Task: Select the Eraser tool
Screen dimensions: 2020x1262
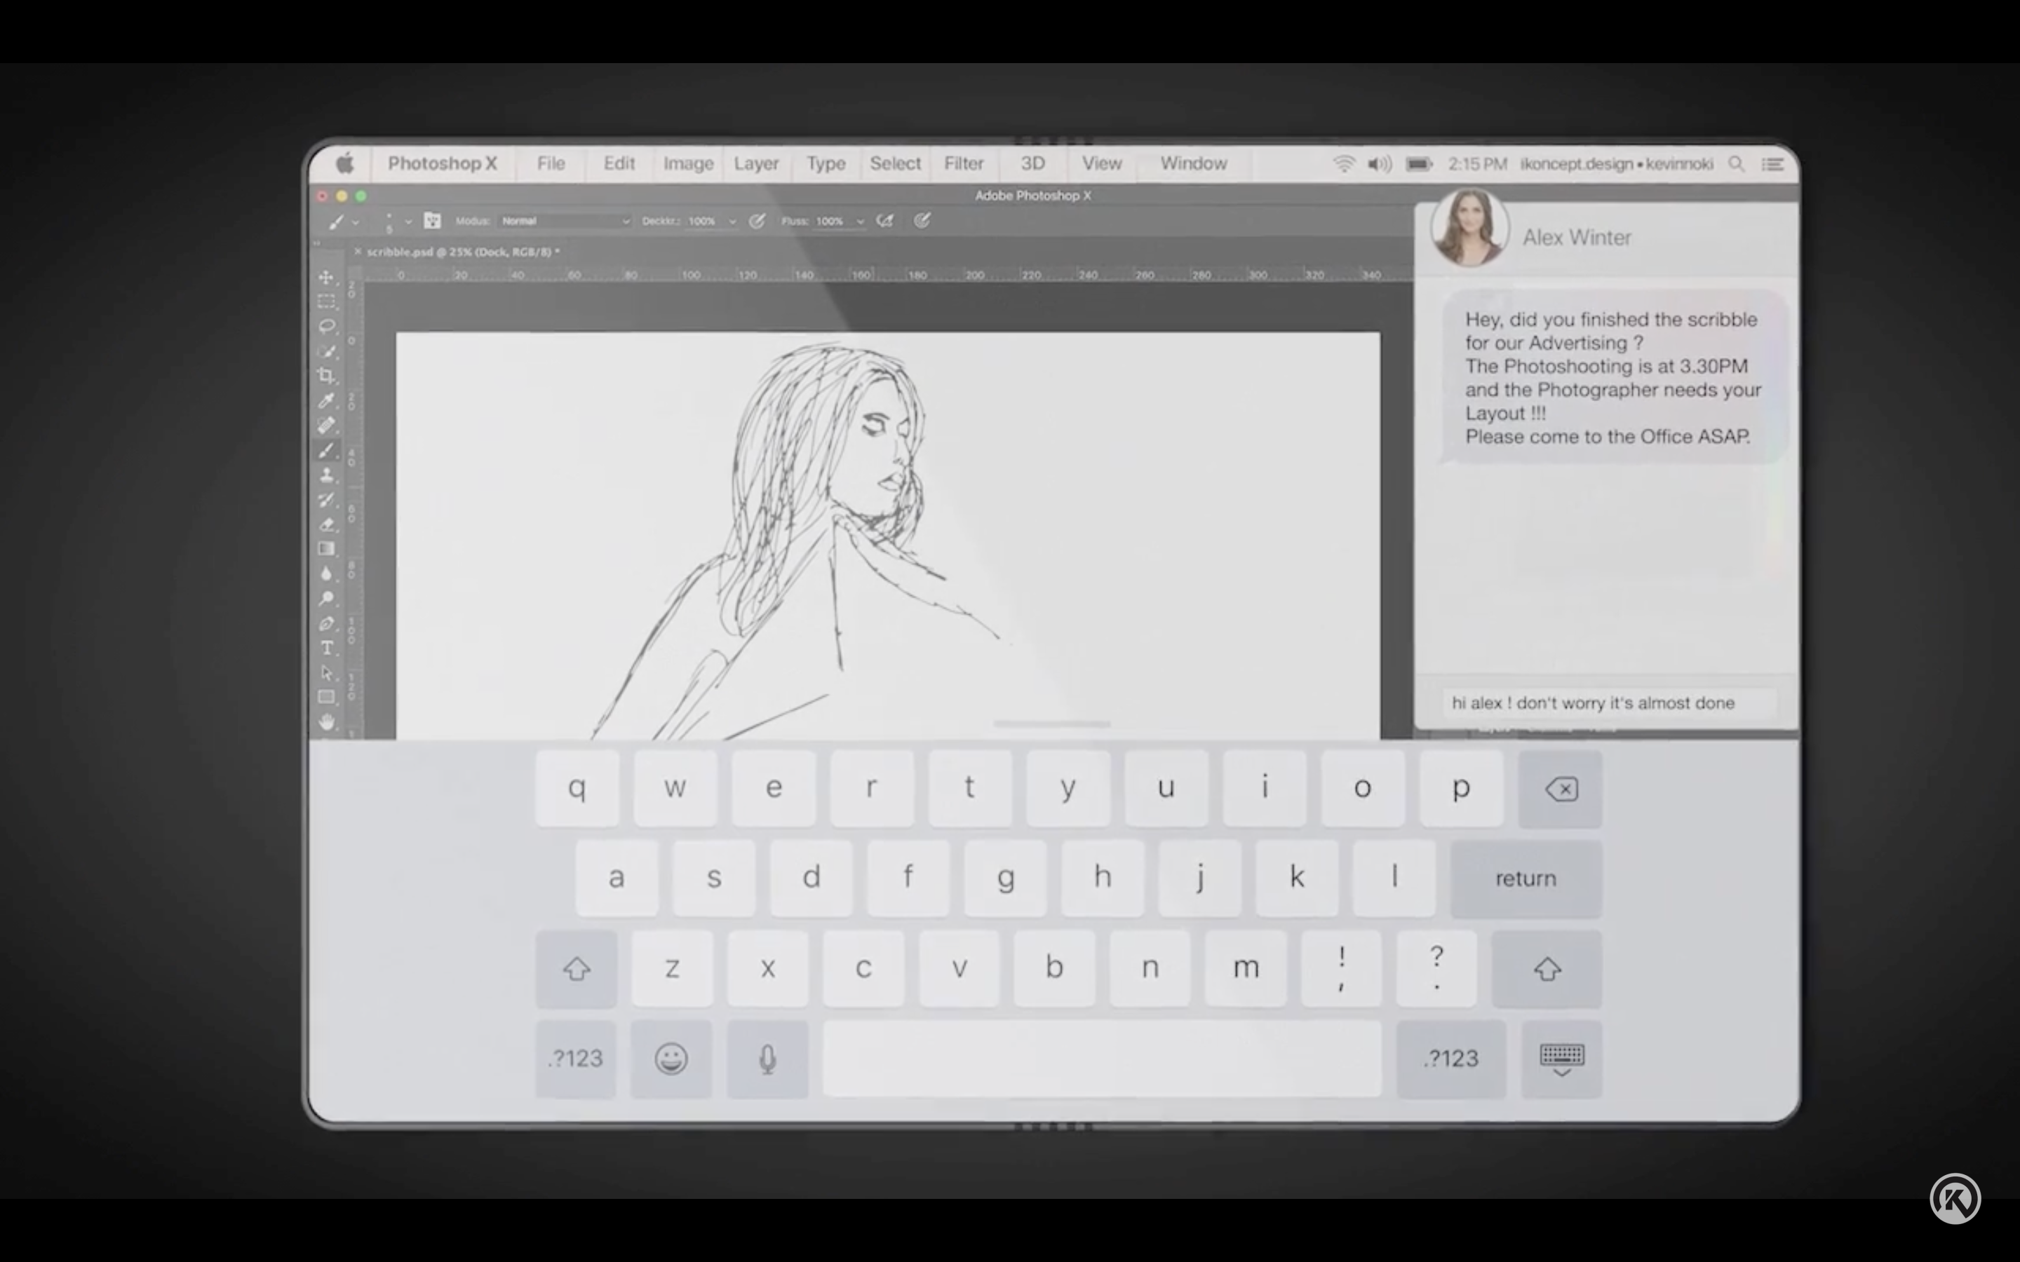Action: click(326, 522)
